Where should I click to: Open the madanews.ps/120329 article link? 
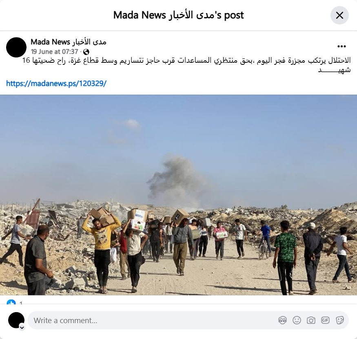click(x=56, y=84)
